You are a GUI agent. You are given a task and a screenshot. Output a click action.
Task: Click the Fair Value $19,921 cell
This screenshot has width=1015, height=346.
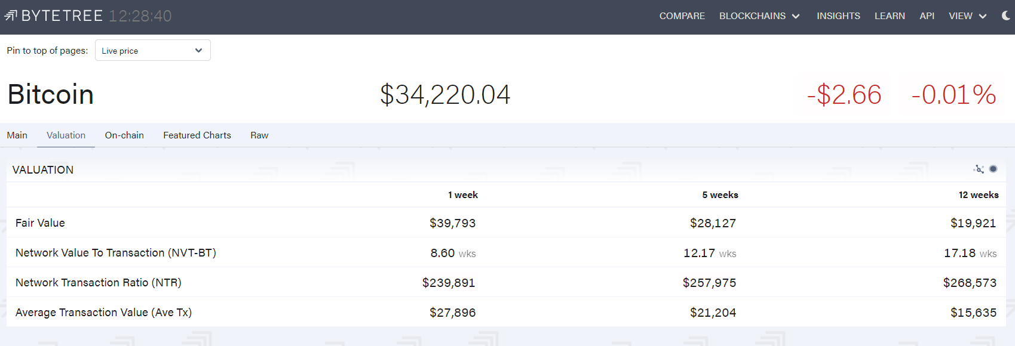(973, 223)
